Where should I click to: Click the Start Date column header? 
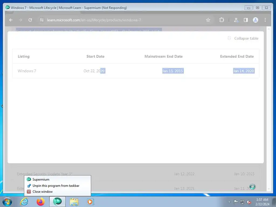(x=95, y=56)
